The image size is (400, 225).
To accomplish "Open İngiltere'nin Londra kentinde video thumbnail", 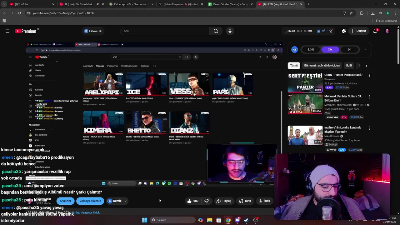I will pyautogui.click(x=305, y=135).
